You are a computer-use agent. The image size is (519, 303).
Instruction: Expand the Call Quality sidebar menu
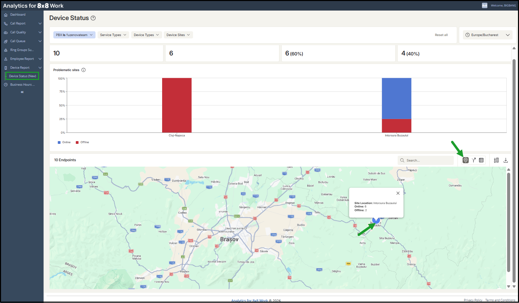[x=22, y=32]
